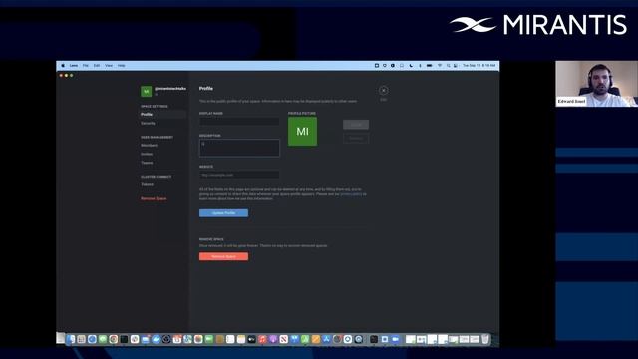Click the lower button beside profile picture
The width and height of the screenshot is (638, 359).
click(x=356, y=138)
